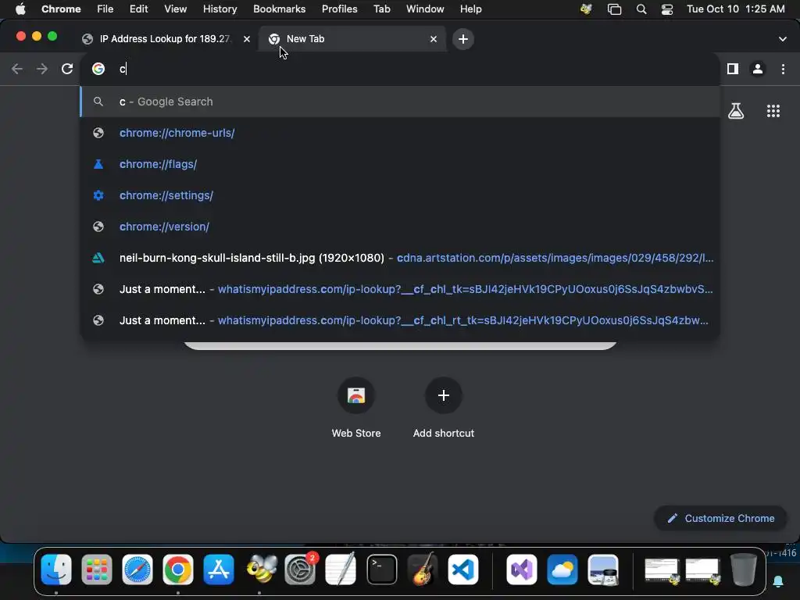The width and height of the screenshot is (800, 600).
Task: Open Control Center in the menu bar
Action: 667,9
